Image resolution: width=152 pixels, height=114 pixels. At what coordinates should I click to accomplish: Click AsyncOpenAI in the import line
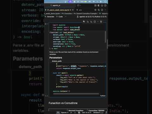(x=74, y=27)
